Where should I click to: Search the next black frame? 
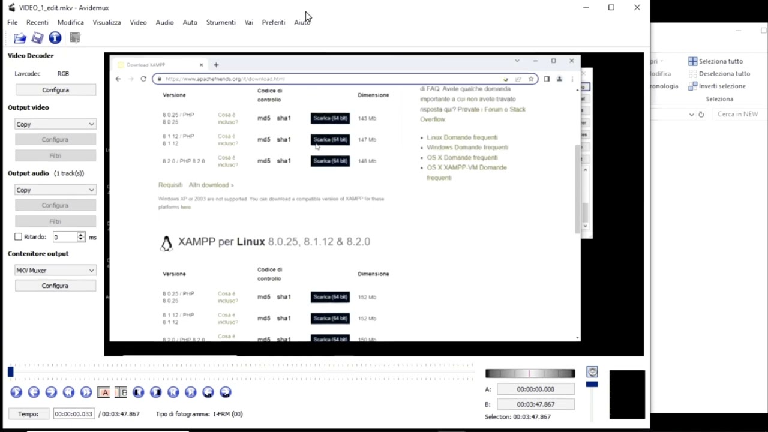[x=155, y=392]
